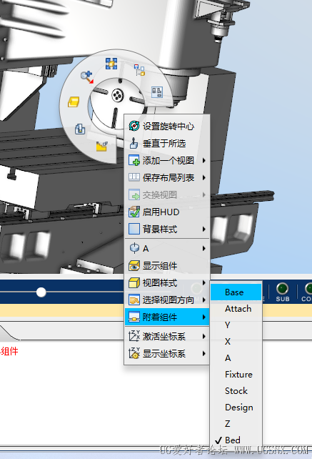Click the 背景样式 icon
Screen dimensions: 312x459
click(x=134, y=229)
